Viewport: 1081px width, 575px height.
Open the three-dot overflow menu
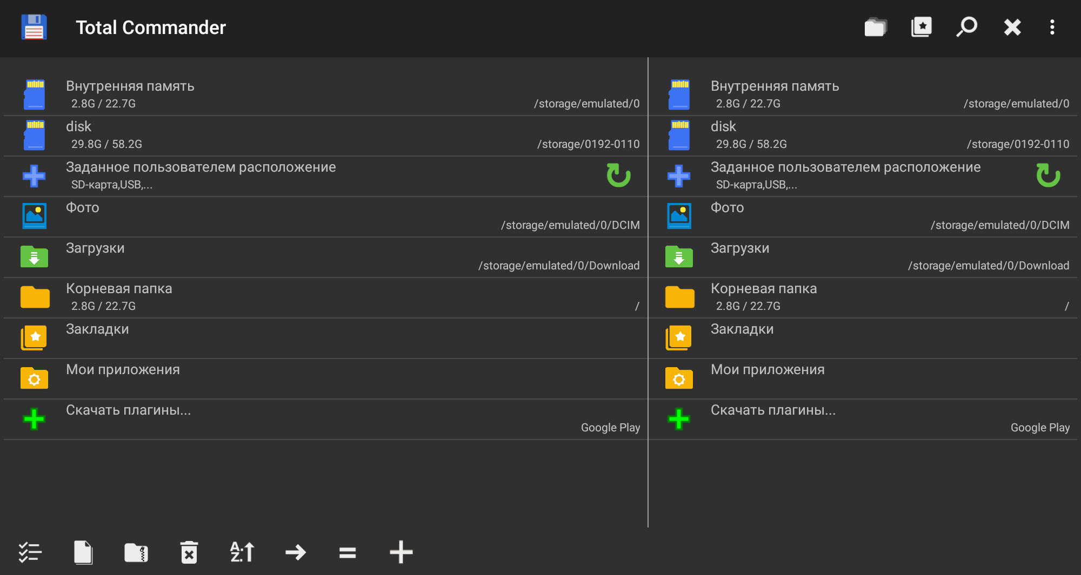coord(1052,27)
